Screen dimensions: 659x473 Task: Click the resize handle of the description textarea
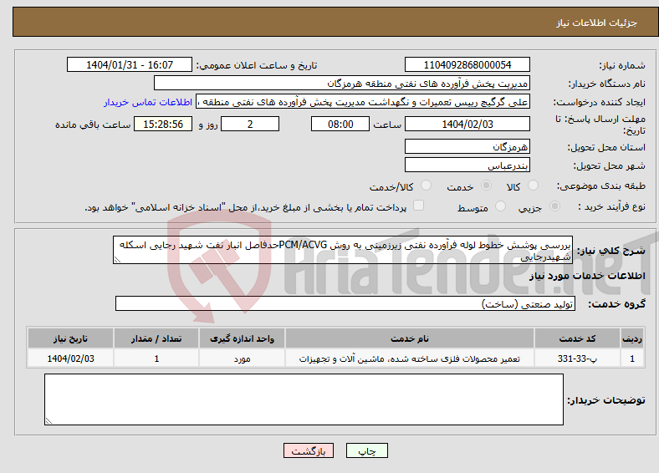coord(117,260)
